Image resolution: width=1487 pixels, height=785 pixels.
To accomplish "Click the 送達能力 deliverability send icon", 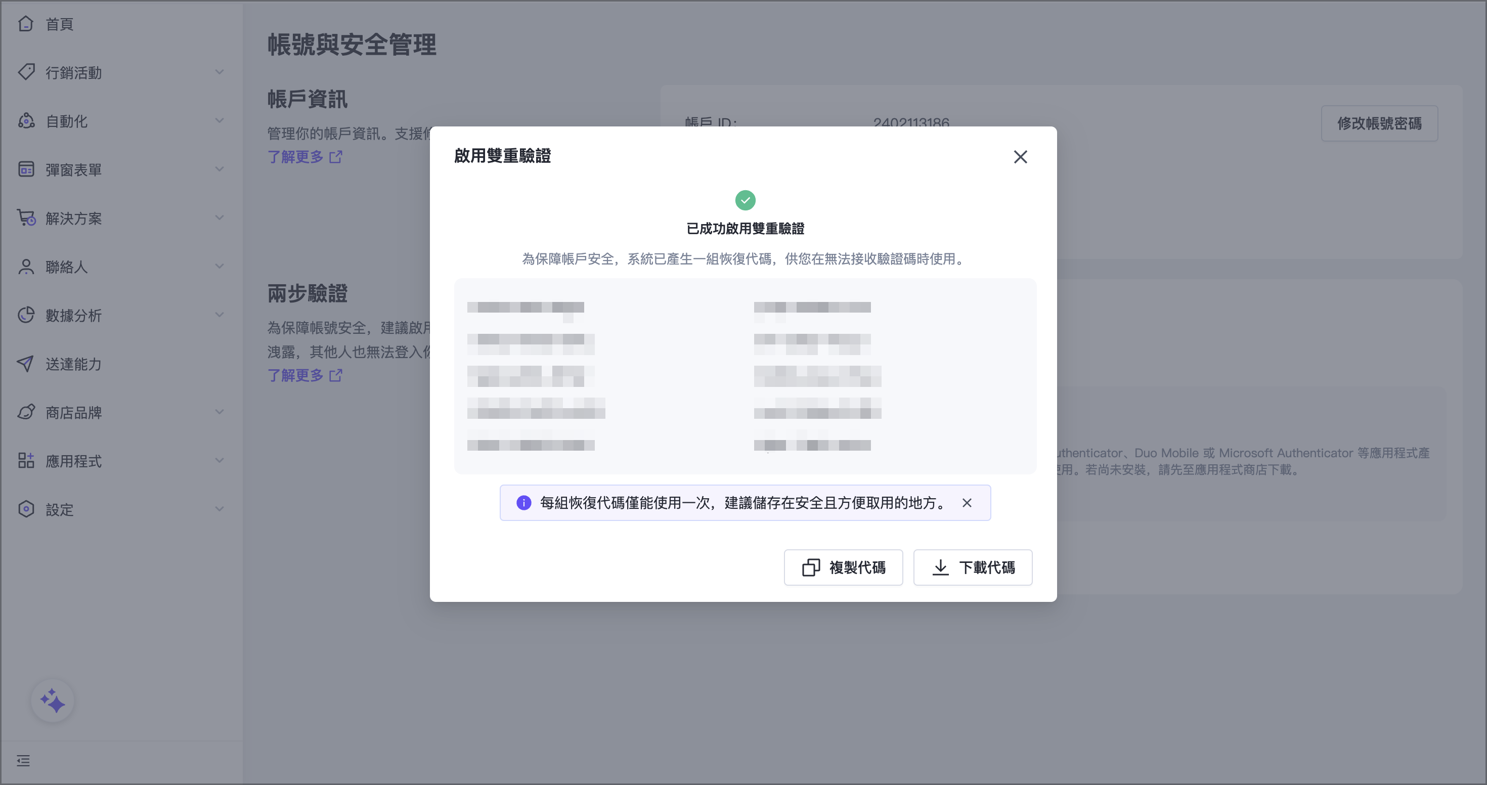I will [26, 364].
